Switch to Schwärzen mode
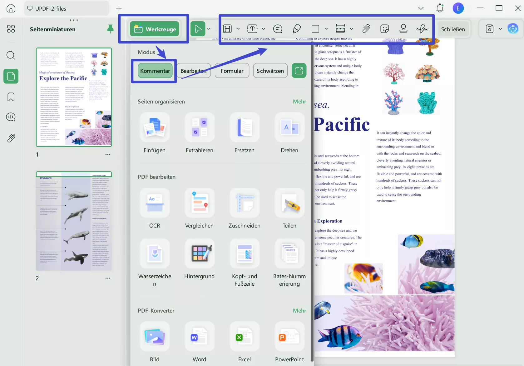Image resolution: width=524 pixels, height=366 pixels. 270,71
